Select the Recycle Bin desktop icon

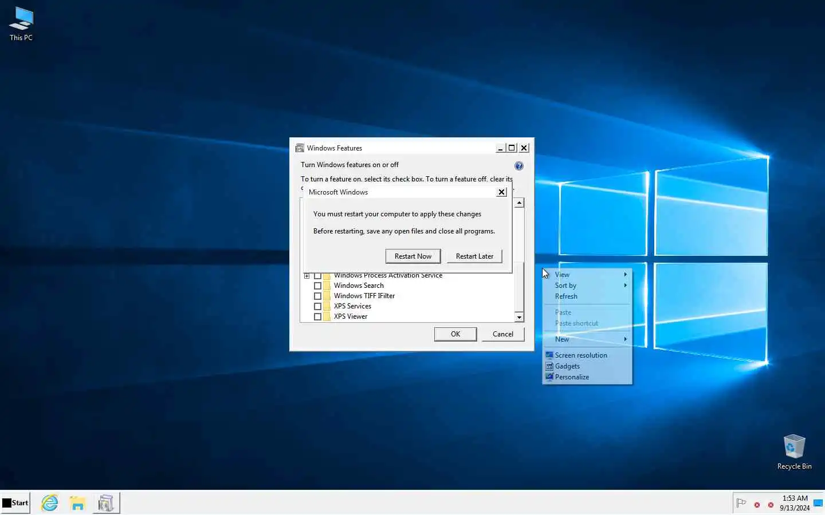pos(795,452)
